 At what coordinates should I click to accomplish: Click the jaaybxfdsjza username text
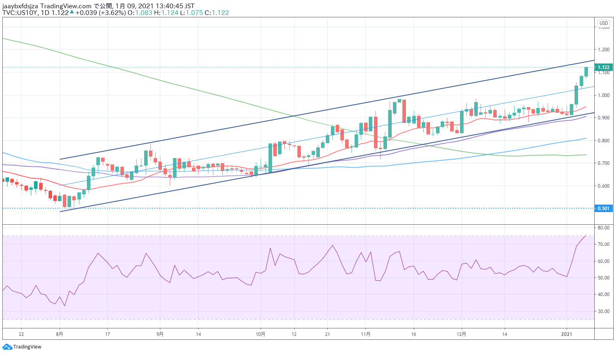tap(20, 6)
